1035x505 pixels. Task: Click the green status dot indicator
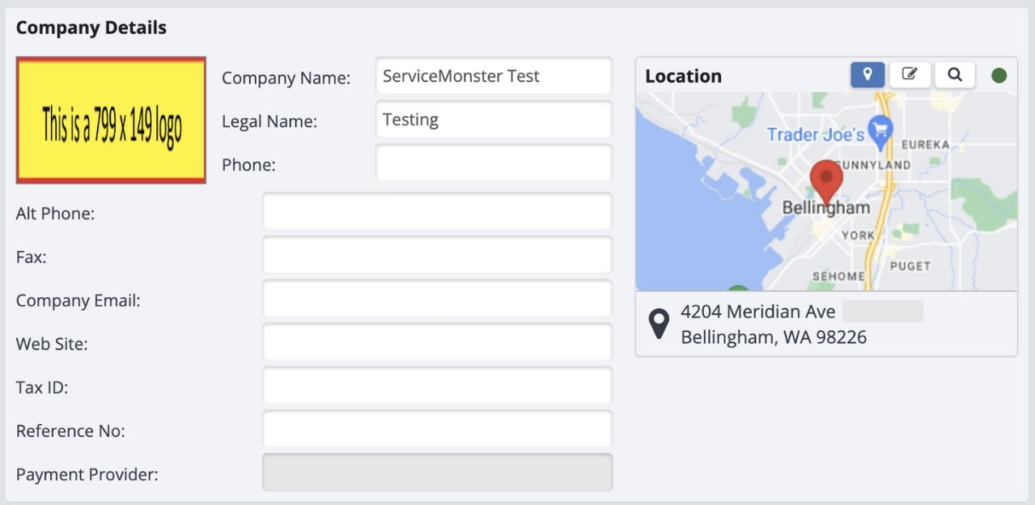click(999, 75)
